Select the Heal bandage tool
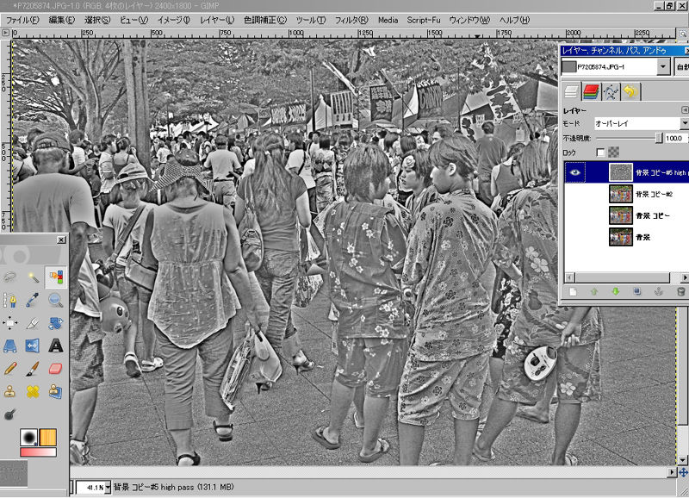The image size is (689, 498). click(33, 391)
